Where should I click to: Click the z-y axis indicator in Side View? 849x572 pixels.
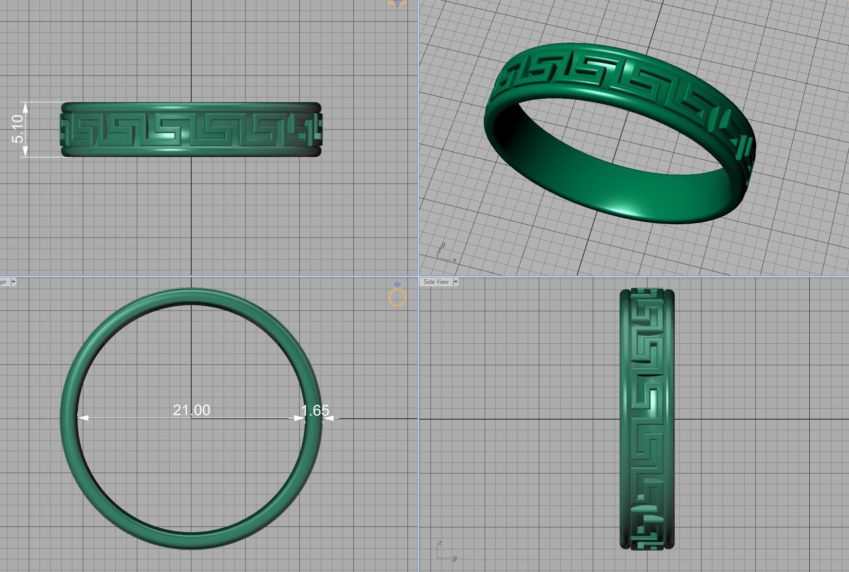click(x=446, y=551)
